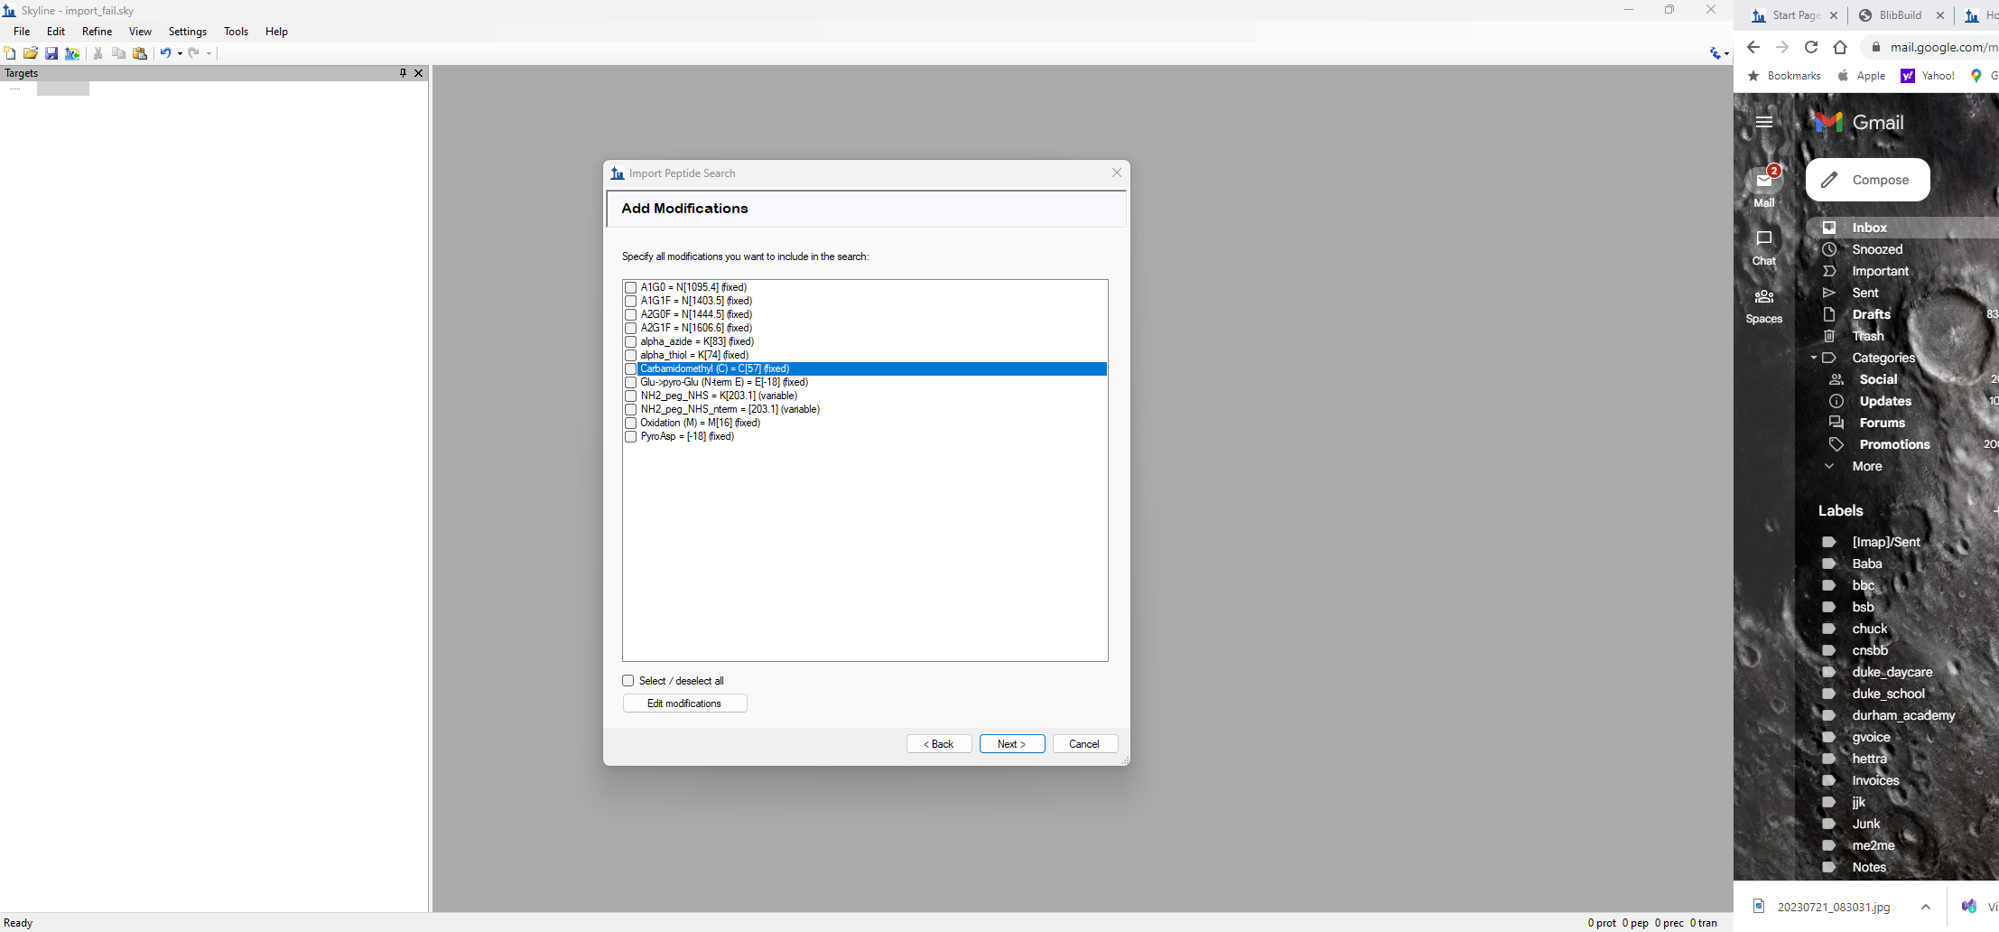Enable the Oxidation (M) modification checkbox
Image resolution: width=1999 pixels, height=932 pixels.
[x=630, y=424]
